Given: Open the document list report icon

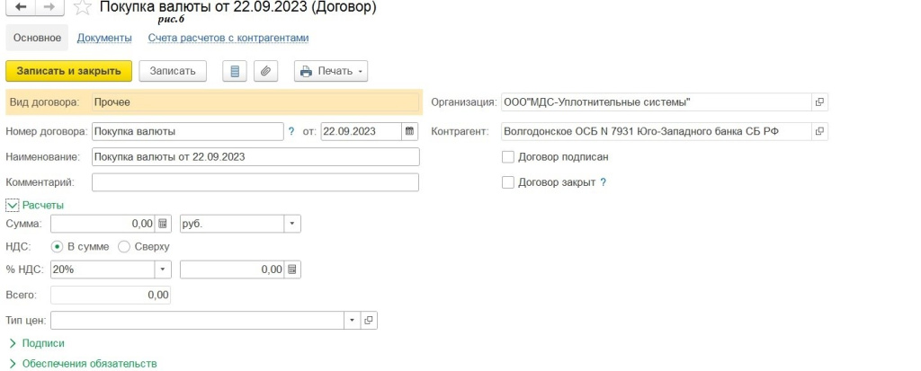Looking at the screenshot, I should [235, 71].
